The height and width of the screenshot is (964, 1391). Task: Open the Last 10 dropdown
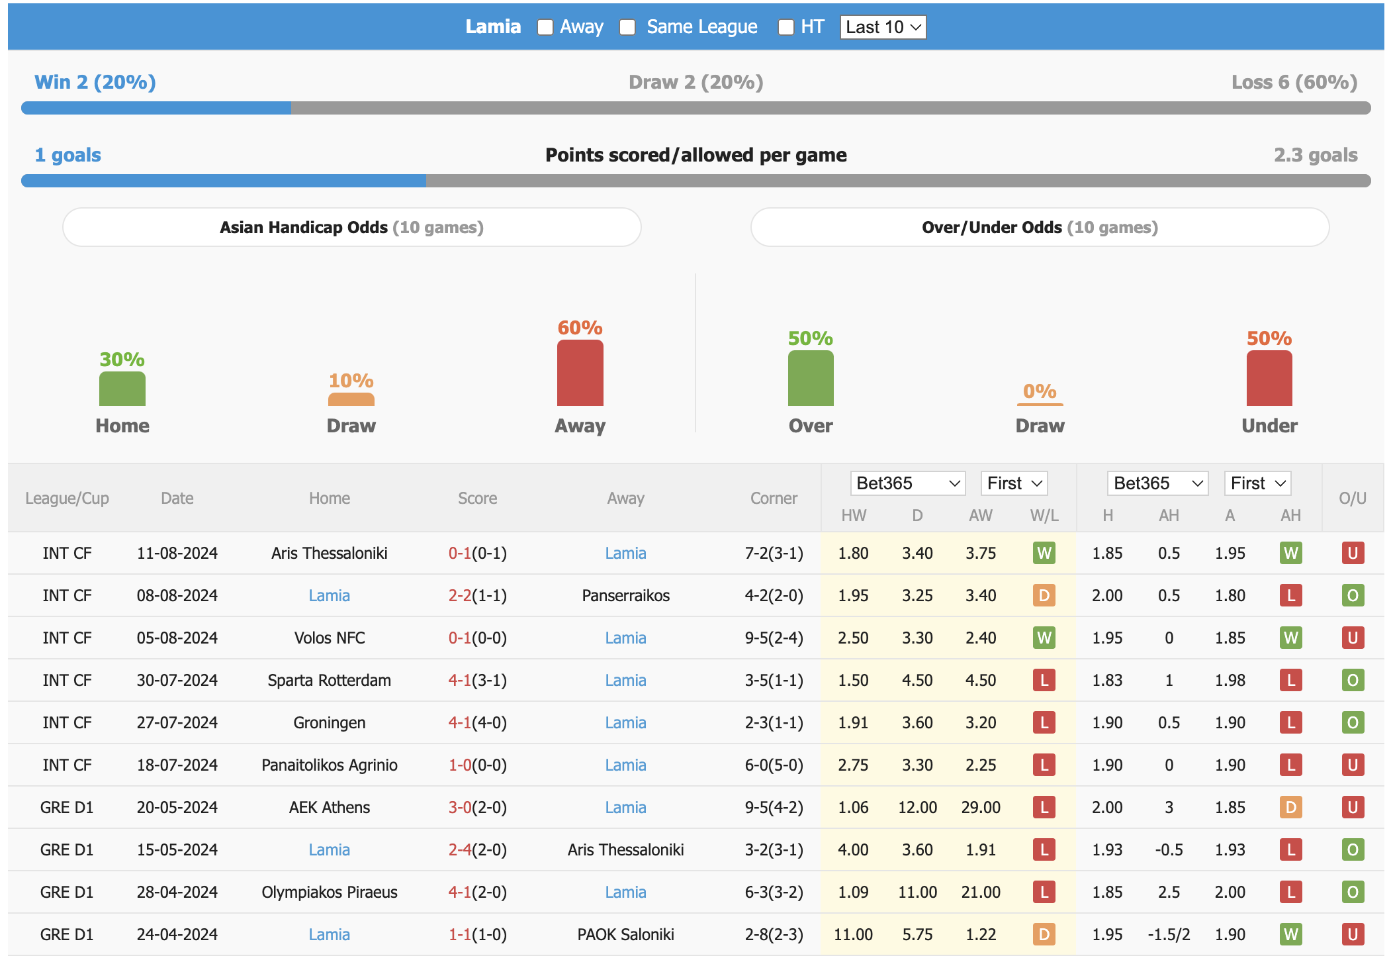tap(883, 27)
